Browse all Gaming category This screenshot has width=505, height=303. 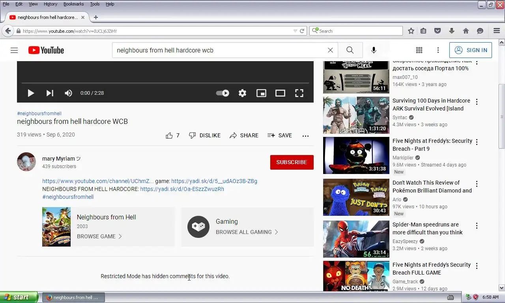247,232
